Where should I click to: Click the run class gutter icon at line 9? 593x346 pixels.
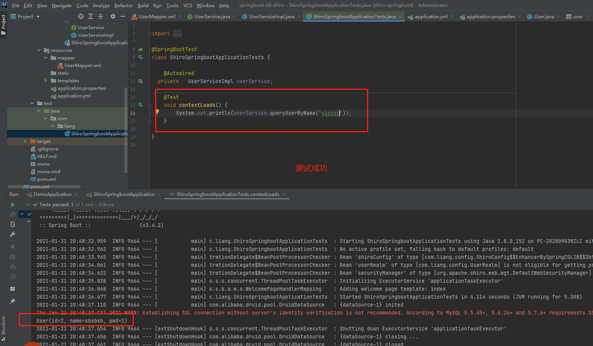140,57
